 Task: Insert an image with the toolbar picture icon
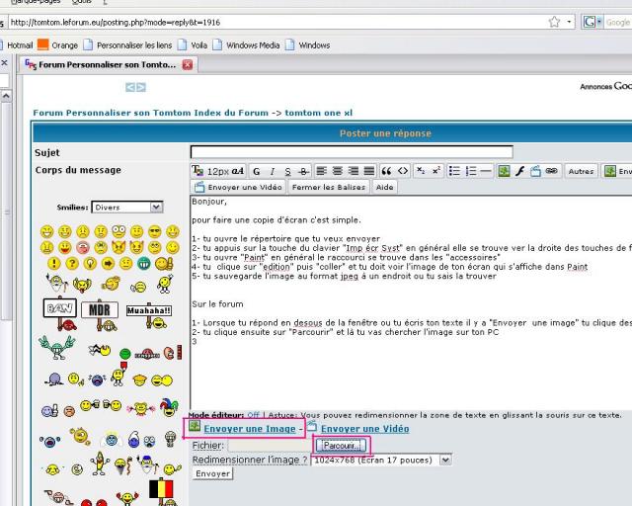[504, 171]
